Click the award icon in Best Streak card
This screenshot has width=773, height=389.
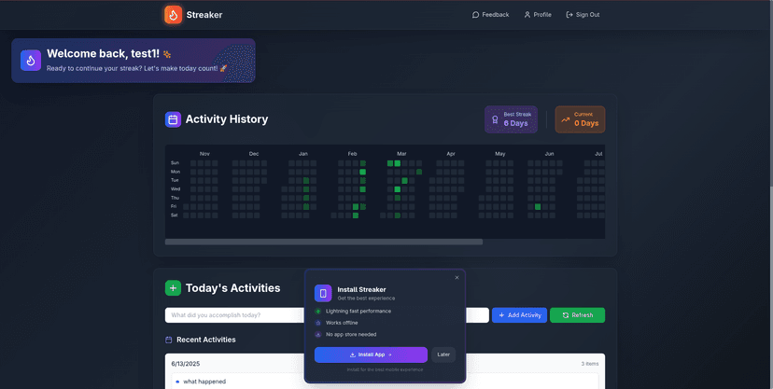[x=494, y=119]
